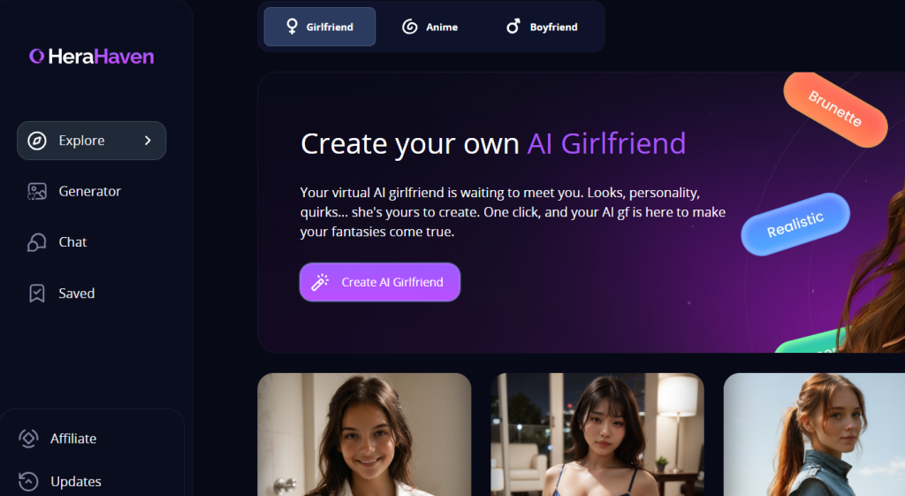Open the smiling brunette character thumbnail
This screenshot has height=496, width=905.
click(x=364, y=434)
